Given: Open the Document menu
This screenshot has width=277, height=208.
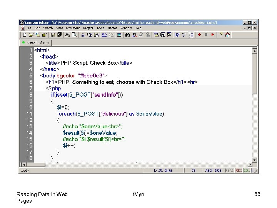Looking at the screenshot, I should [73, 28].
